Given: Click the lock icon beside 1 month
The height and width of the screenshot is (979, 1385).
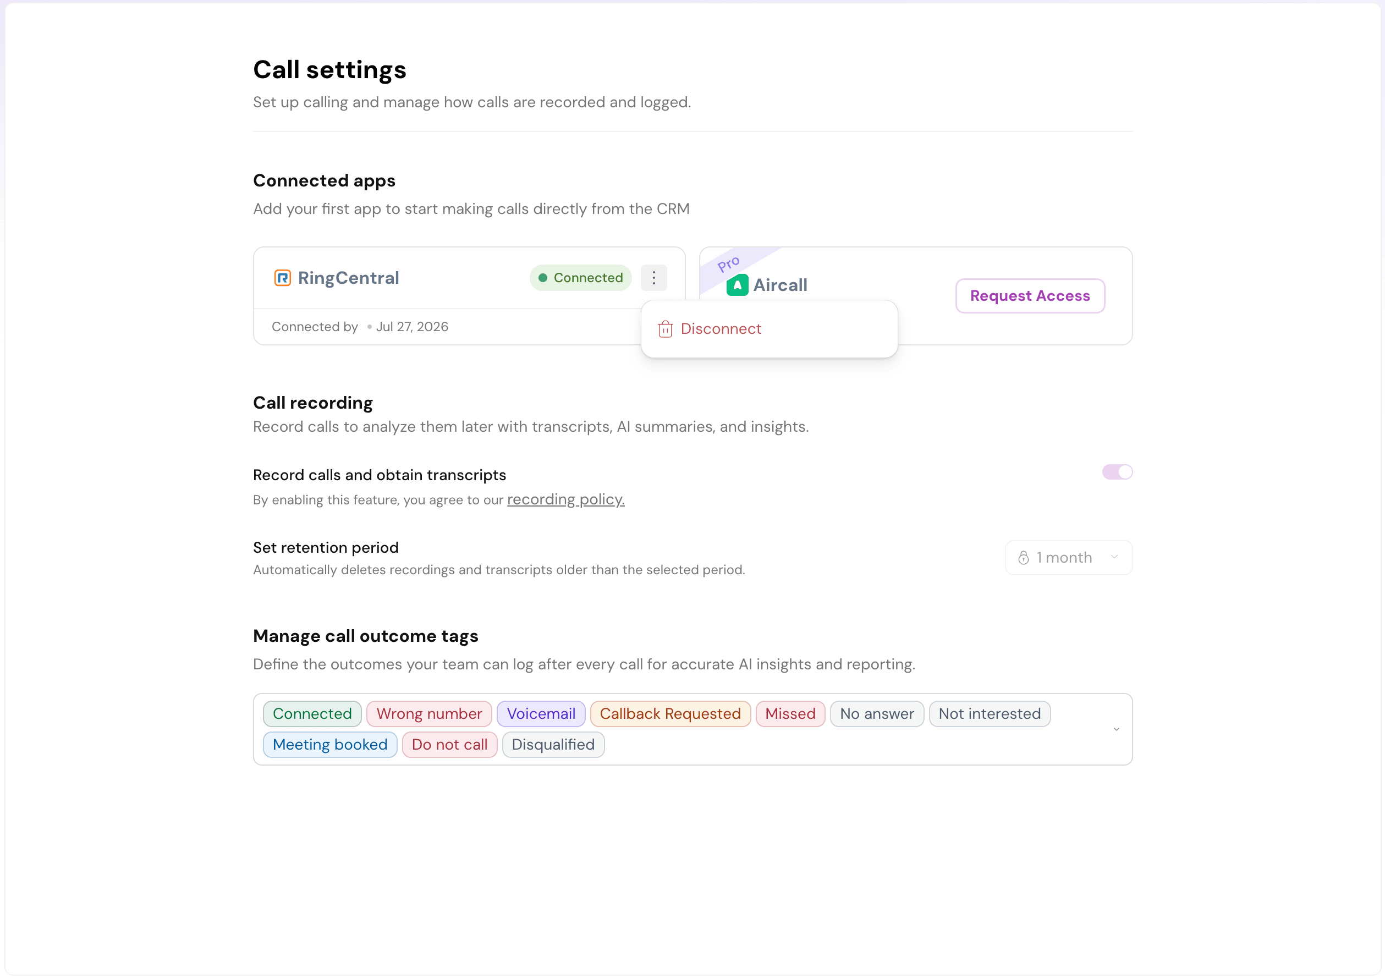Looking at the screenshot, I should pyautogui.click(x=1023, y=557).
